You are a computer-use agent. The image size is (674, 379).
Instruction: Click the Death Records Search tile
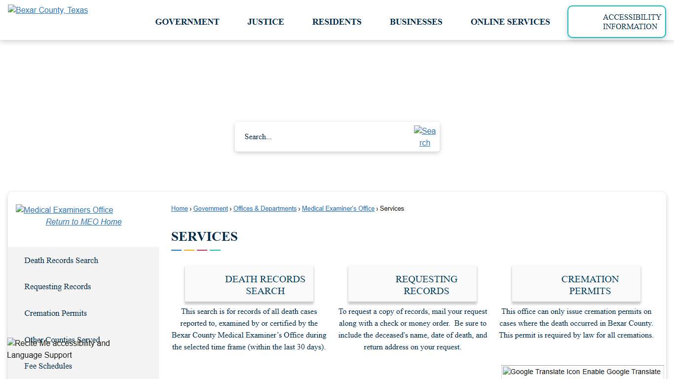point(249,283)
